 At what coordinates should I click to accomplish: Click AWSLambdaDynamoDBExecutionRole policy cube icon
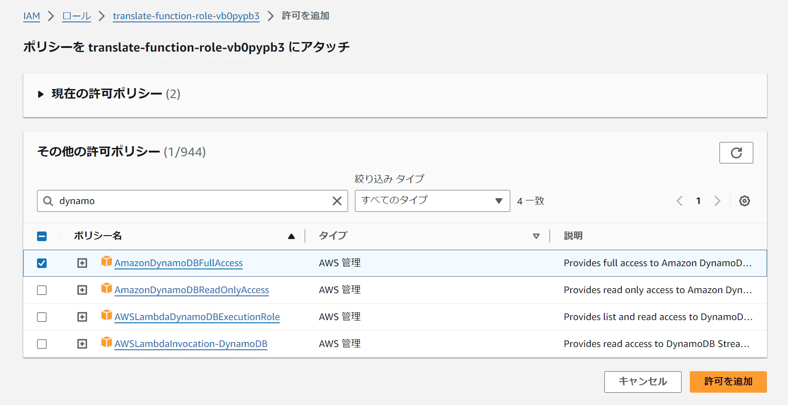[x=106, y=315]
